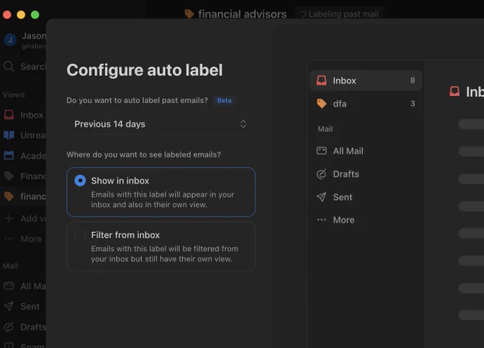Viewport: 484px width, 348px height.
Task: Select the Filter from inbox radio button
Action: 80,235
